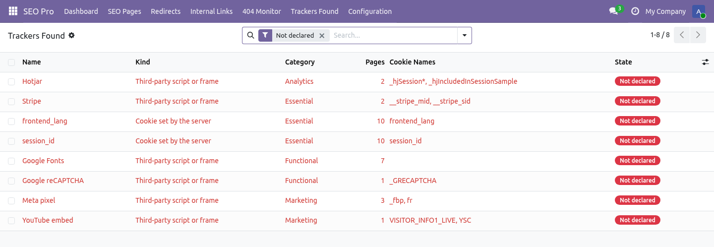Click the Analytics category cell
This screenshot has height=247, width=714.
coord(299,81)
